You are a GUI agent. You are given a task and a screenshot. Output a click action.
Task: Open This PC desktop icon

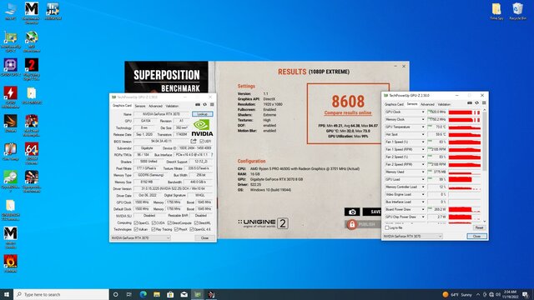11,11
